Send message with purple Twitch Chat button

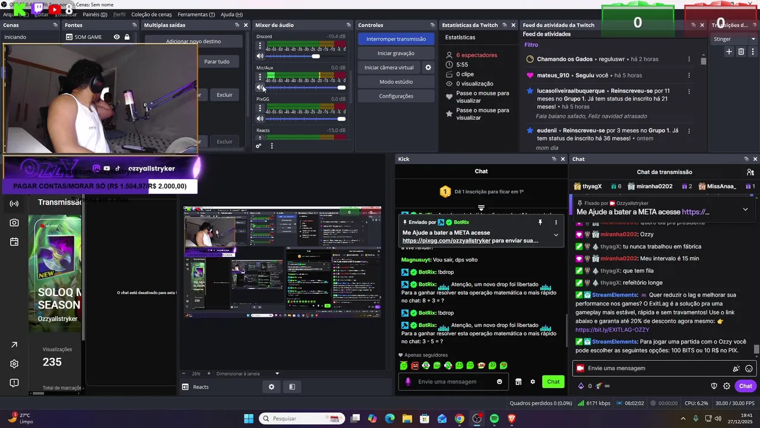(746, 386)
